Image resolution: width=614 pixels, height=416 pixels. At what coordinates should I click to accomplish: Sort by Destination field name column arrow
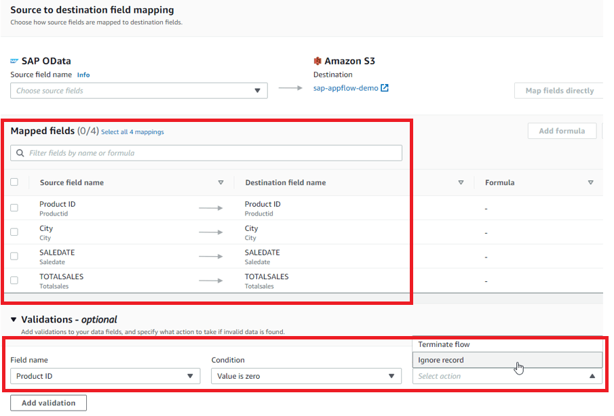pyautogui.click(x=461, y=182)
